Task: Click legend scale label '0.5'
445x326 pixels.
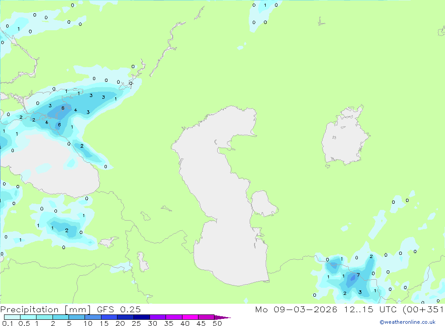Action: (24, 323)
